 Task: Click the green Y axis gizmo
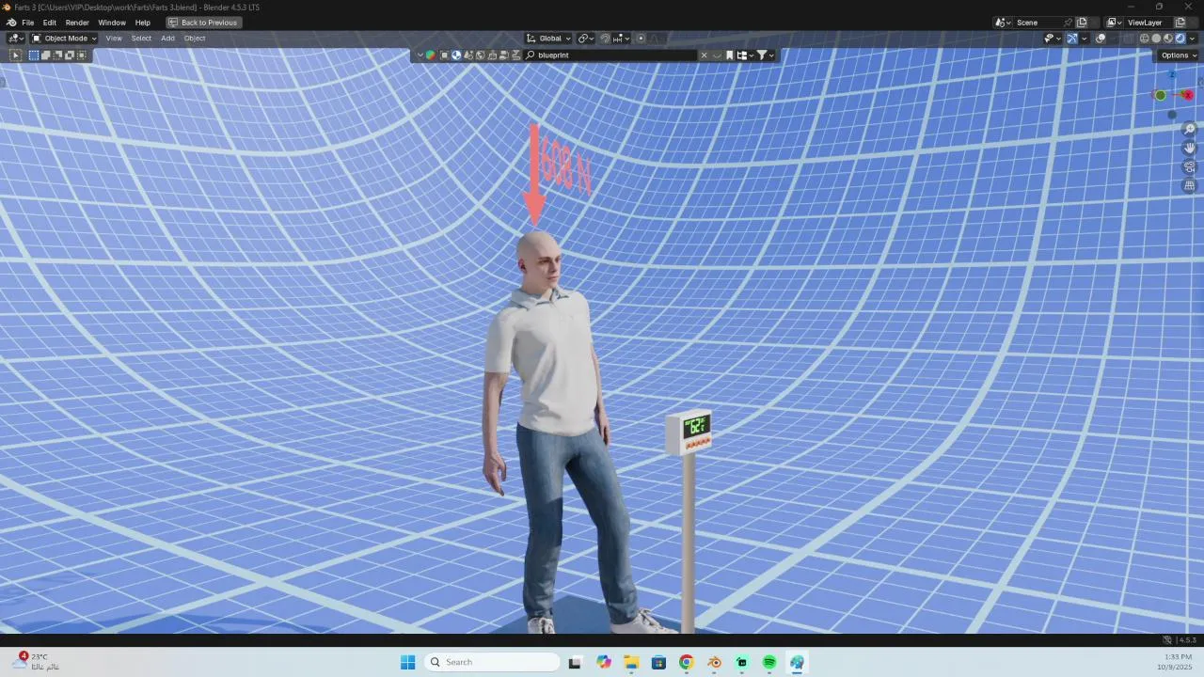[x=1161, y=95]
